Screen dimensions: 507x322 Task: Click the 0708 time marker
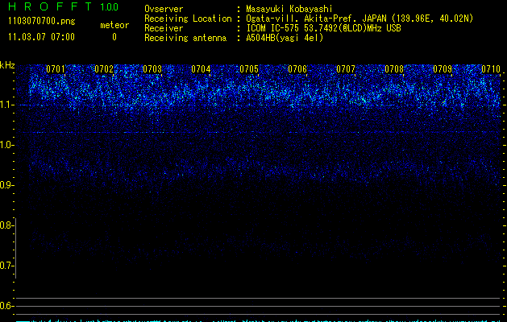coord(394,68)
